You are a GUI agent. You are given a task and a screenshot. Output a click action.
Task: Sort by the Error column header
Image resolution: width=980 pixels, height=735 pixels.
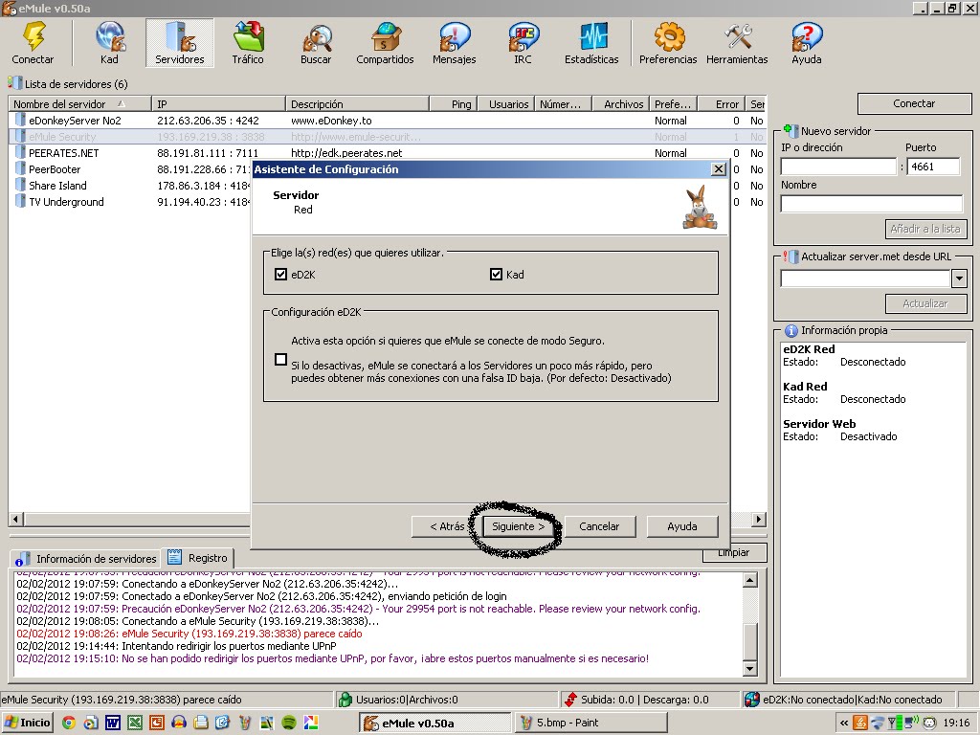pyautogui.click(x=722, y=103)
